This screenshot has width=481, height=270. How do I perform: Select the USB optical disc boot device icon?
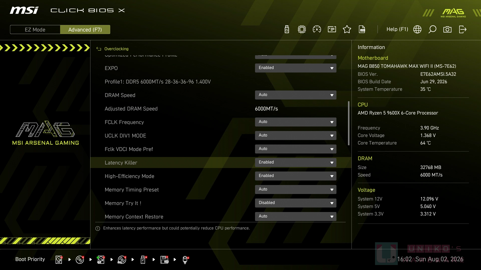point(122,259)
